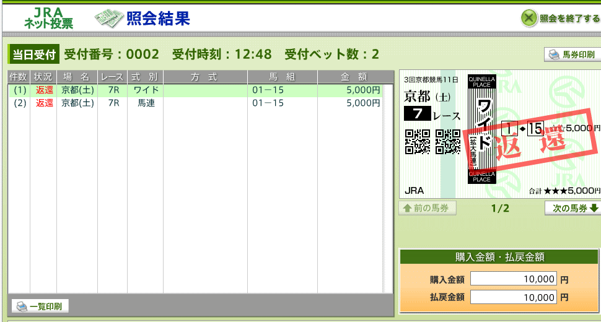Image resolution: width=601 pixels, height=322 pixels.
Task: Click the printer icon on 一覧印刷
Action: 22,307
